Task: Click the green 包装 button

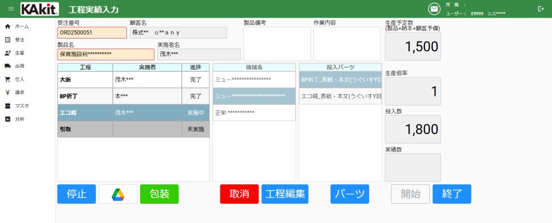Action: [159, 194]
